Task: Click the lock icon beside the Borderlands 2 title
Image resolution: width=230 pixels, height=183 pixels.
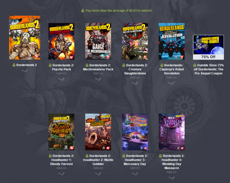Action: (14, 65)
